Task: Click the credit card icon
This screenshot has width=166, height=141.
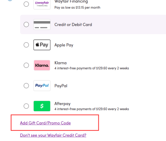Action: click(42, 25)
